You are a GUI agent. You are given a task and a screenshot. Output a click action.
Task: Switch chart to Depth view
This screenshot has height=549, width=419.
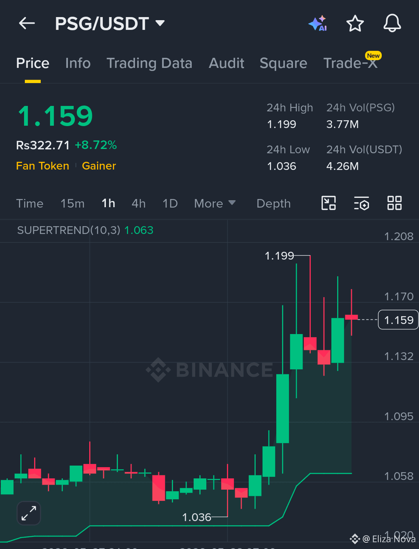[x=274, y=204]
